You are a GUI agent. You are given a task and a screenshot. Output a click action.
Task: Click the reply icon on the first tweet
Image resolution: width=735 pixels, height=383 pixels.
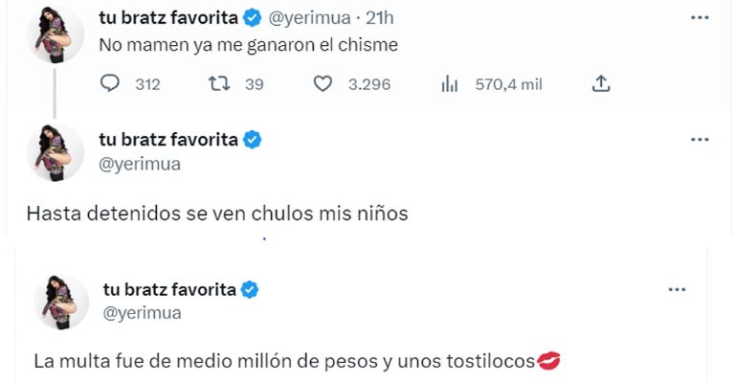point(110,84)
